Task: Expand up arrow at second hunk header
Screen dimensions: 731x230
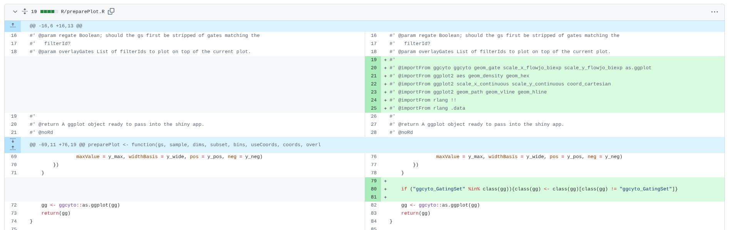Action: click(13, 148)
